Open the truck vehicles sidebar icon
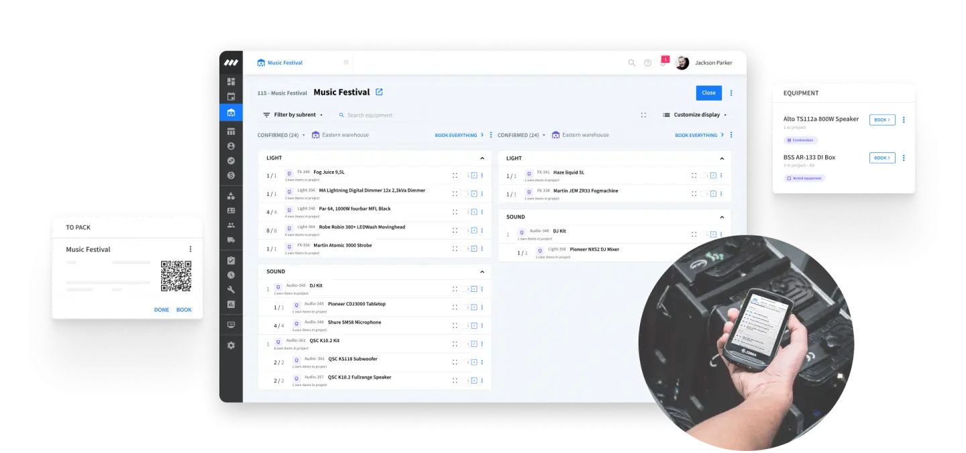 pyautogui.click(x=231, y=240)
